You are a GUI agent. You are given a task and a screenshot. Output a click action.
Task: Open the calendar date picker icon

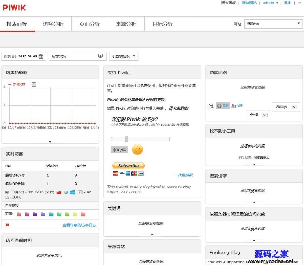point(41,56)
